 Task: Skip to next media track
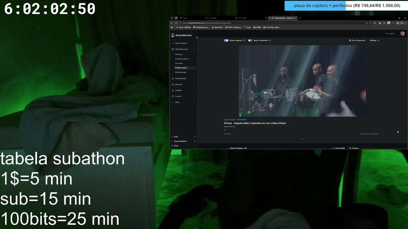(229, 134)
